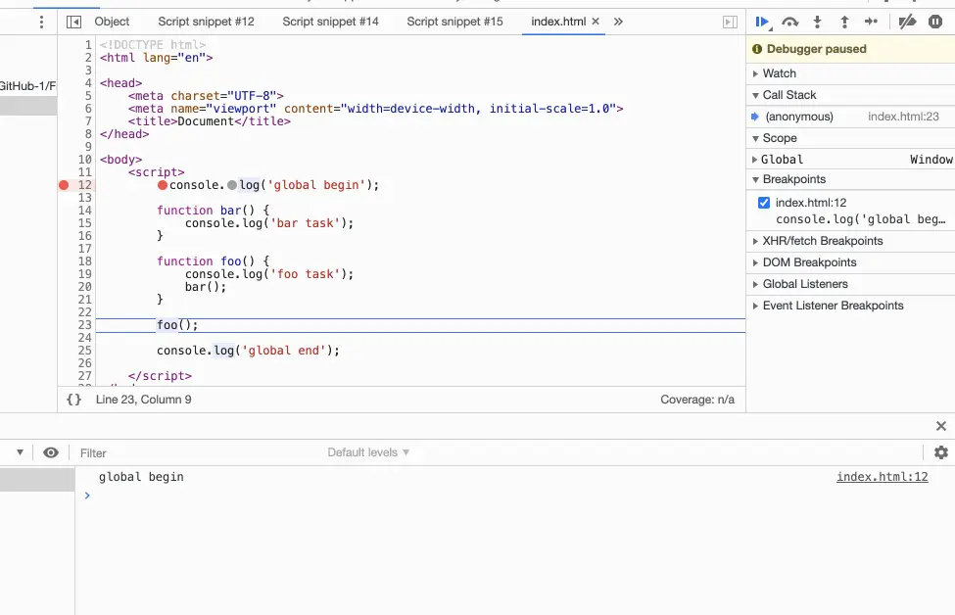Open the navigator more options menu
This screenshot has width=955, height=615.
[x=41, y=23]
